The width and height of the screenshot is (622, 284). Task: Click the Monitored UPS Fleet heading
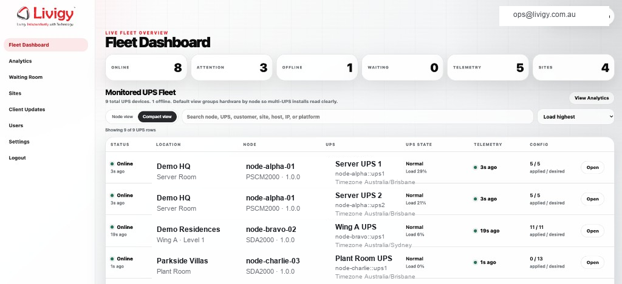click(x=140, y=93)
